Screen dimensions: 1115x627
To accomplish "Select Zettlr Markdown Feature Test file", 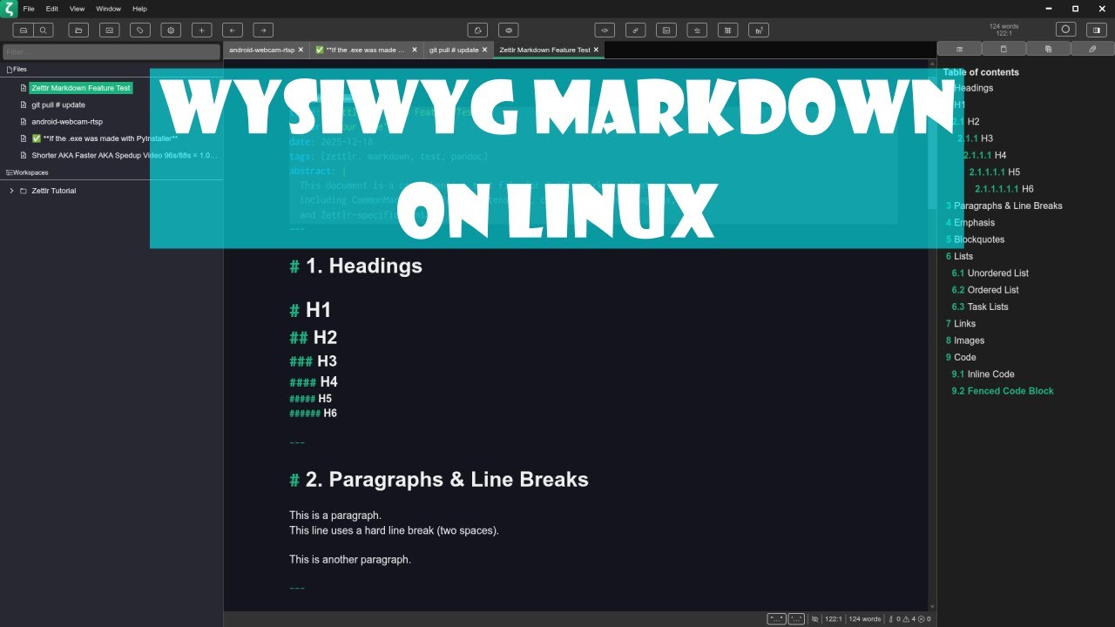I will pos(81,88).
